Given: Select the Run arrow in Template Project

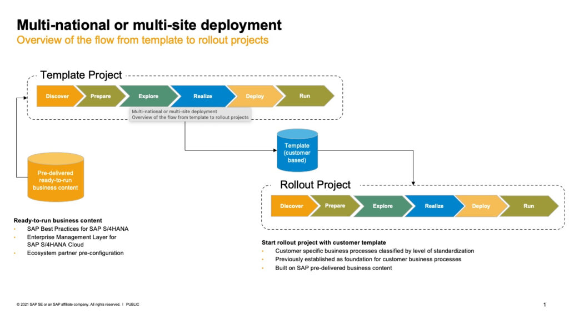Looking at the screenshot, I should [305, 96].
